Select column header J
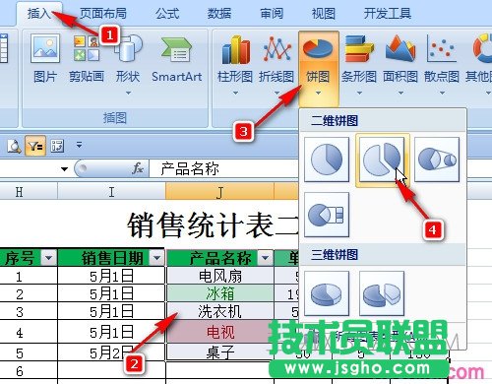 pos(219,192)
